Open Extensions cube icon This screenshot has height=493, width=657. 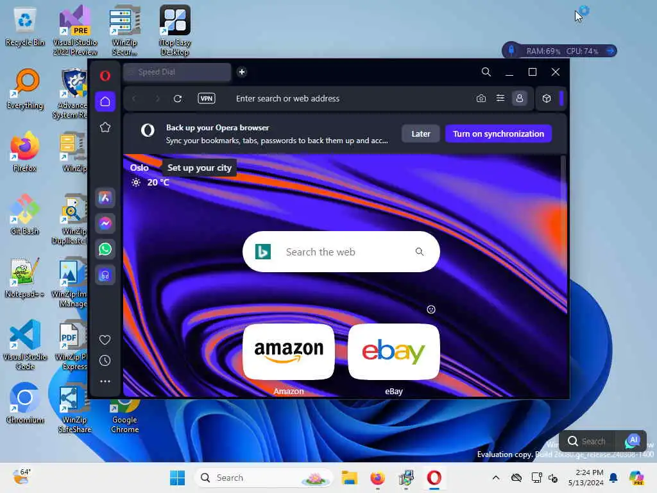(547, 98)
